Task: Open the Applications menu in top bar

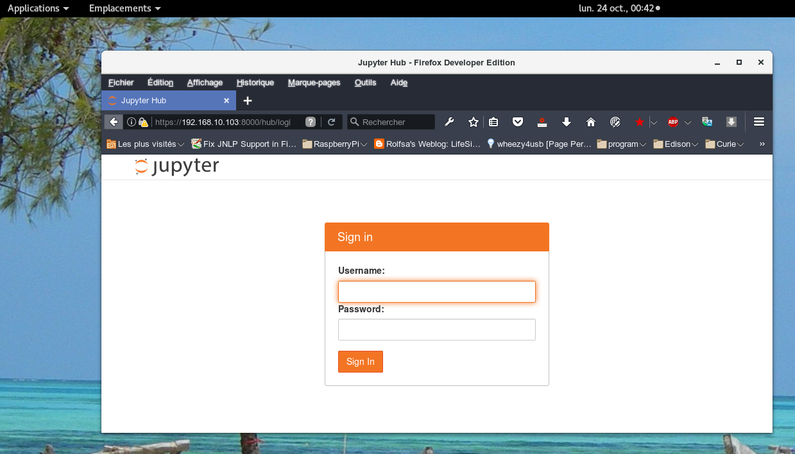Action: click(33, 8)
